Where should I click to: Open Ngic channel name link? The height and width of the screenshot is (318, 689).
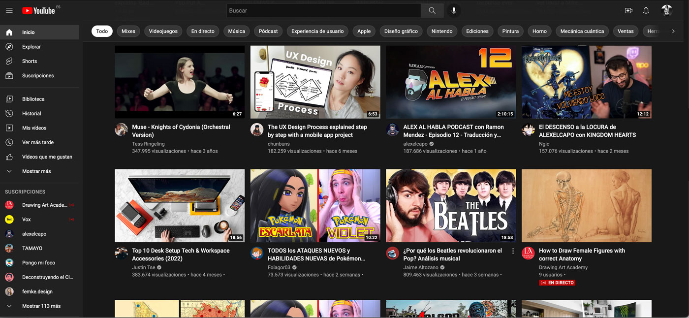544,144
